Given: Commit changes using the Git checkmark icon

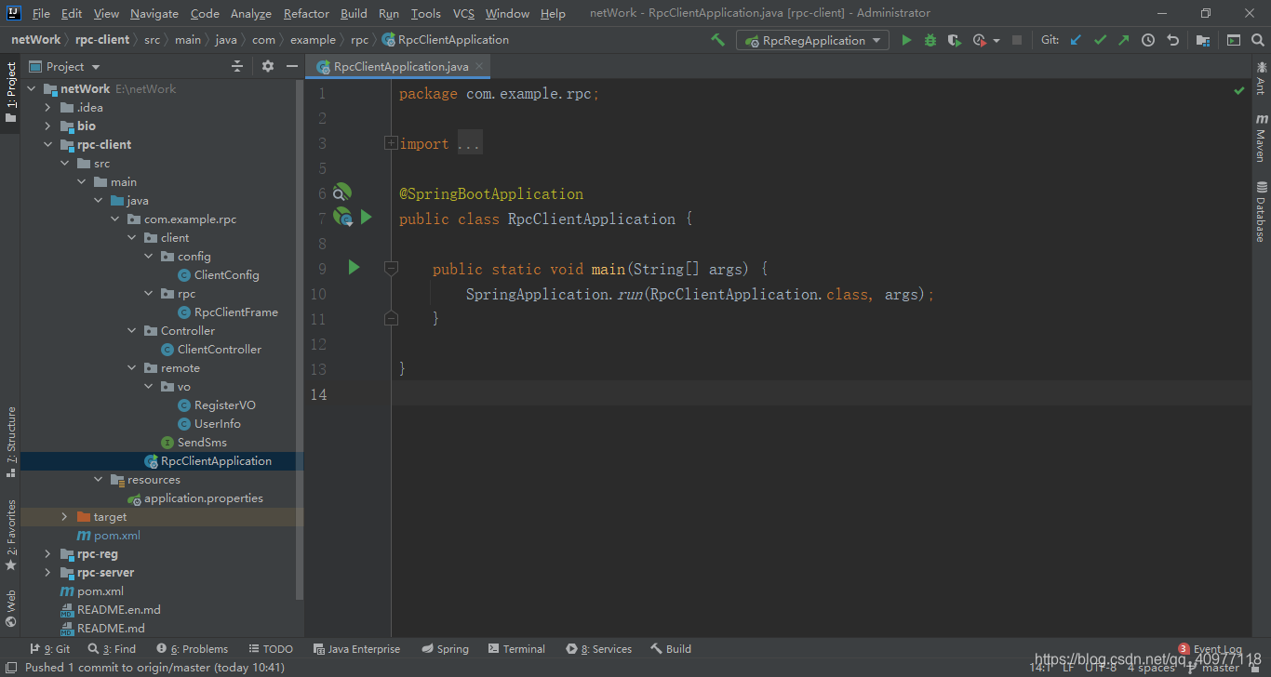Looking at the screenshot, I should [x=1100, y=40].
